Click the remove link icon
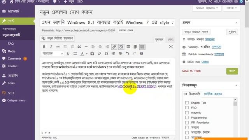The width and height of the screenshot is (249, 140). coord(121,47)
